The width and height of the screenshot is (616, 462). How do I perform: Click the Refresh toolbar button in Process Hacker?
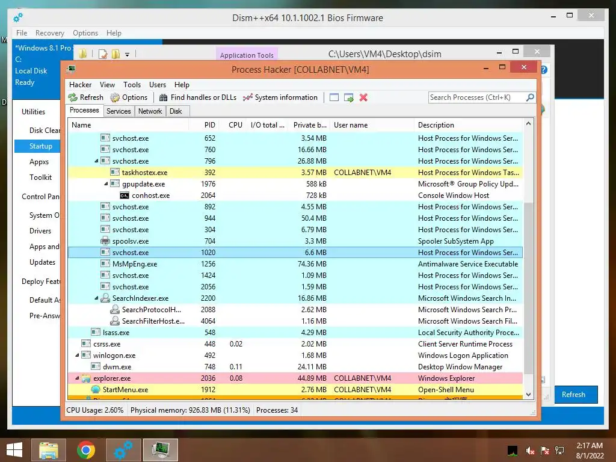pos(85,97)
